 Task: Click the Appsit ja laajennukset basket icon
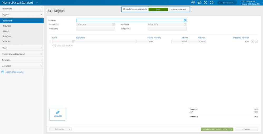pos(3,72)
